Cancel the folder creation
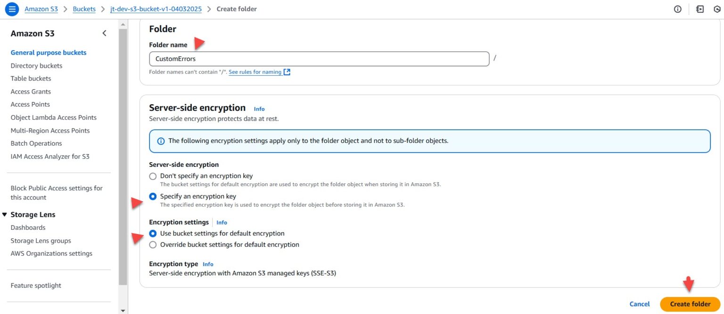The width and height of the screenshot is (724, 314). (639, 304)
